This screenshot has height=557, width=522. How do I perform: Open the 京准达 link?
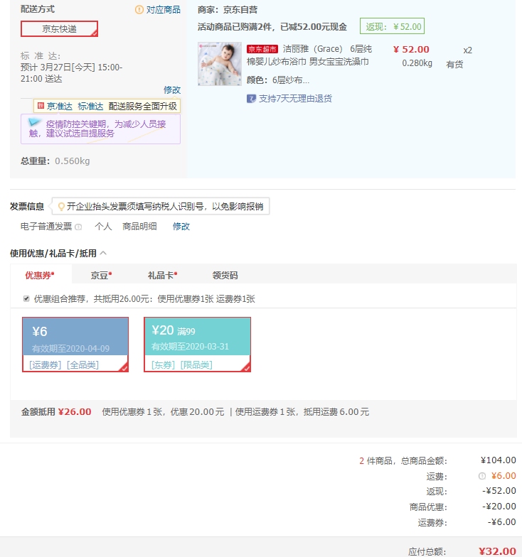click(x=60, y=107)
